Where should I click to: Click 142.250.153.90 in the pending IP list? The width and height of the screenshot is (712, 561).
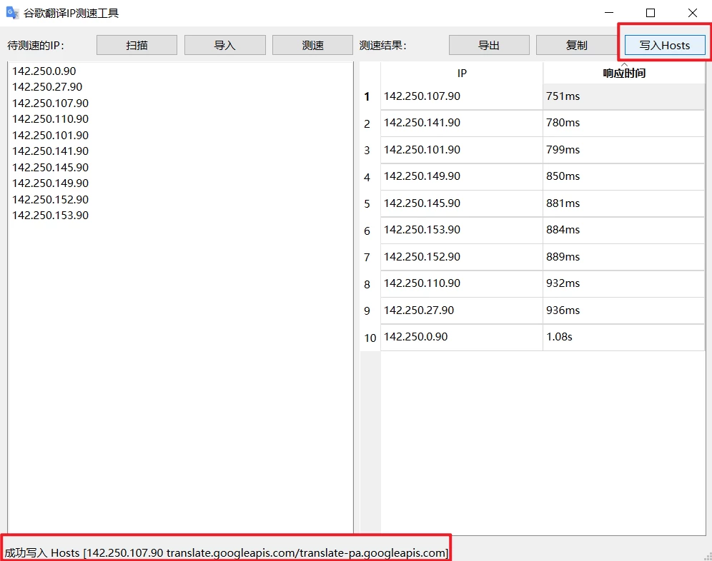click(x=51, y=216)
